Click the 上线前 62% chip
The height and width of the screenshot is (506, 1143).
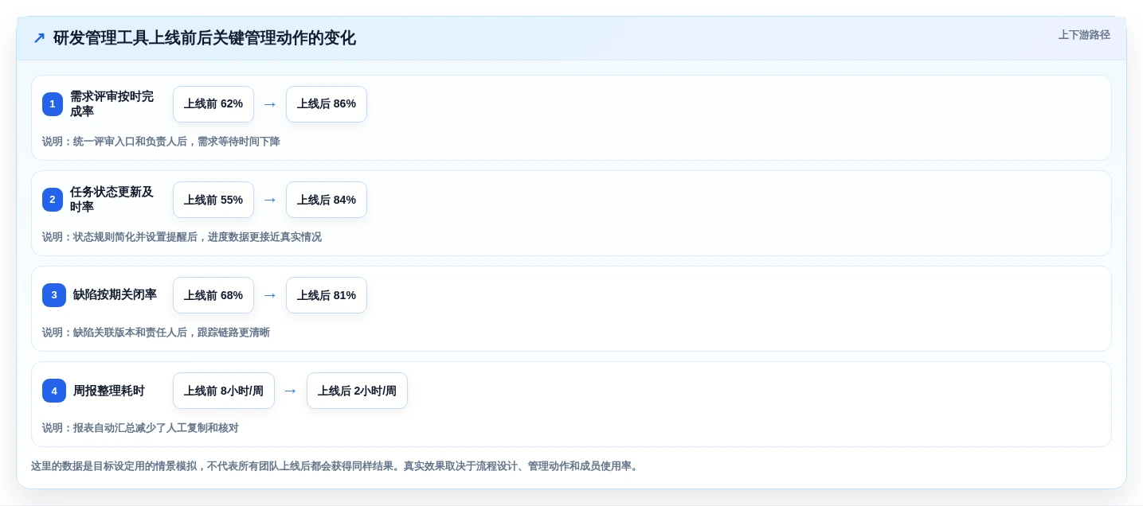click(x=213, y=104)
